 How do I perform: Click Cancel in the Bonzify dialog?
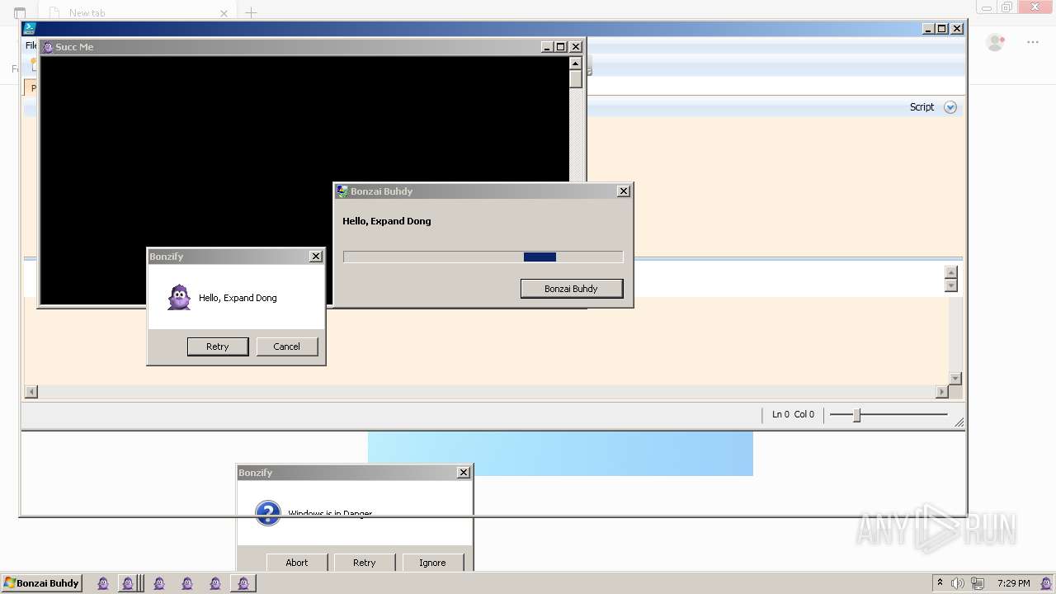287,346
